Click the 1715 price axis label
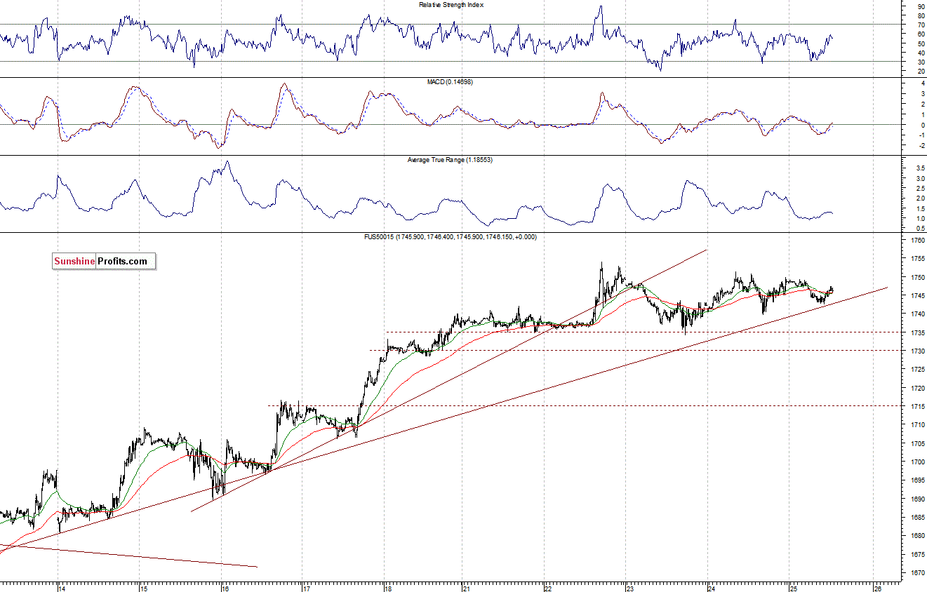Screen dimensions: 927x592 point(918,407)
